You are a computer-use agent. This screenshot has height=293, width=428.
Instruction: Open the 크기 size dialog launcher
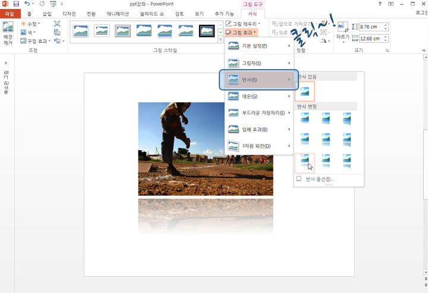(387, 51)
